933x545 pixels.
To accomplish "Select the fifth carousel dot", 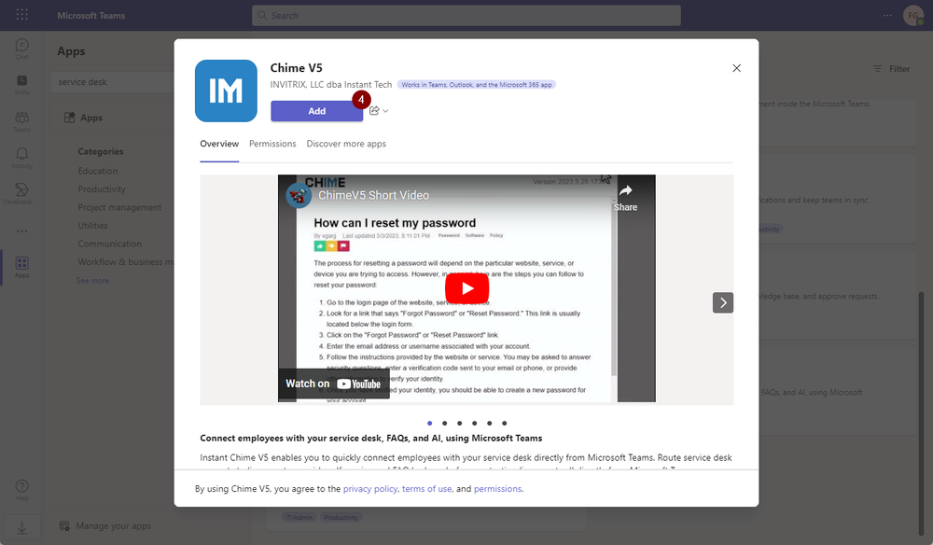I will tap(489, 424).
